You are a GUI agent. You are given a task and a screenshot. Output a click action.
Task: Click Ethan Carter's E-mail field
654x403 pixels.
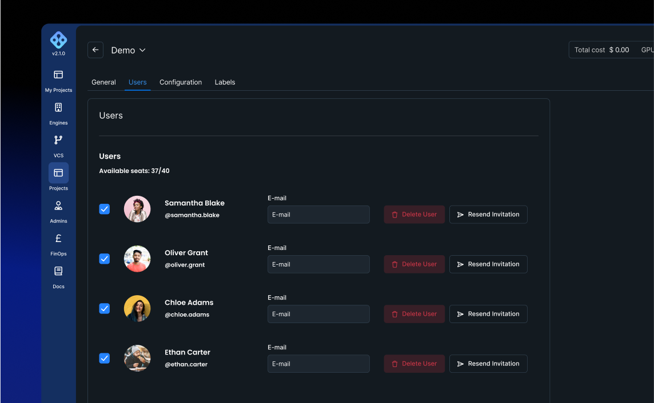[x=318, y=364]
